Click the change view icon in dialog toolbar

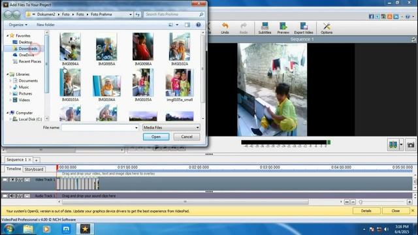pos(170,25)
